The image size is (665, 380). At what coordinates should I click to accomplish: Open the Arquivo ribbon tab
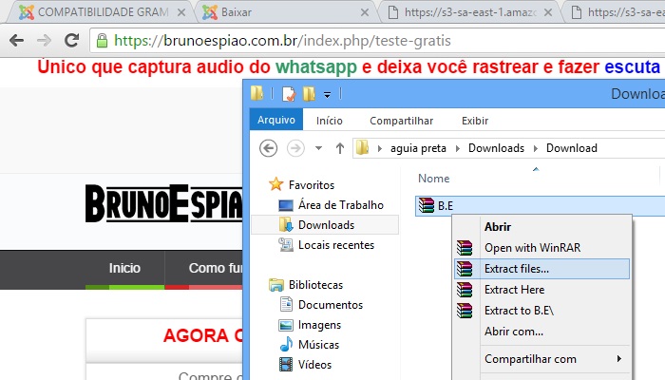pos(276,121)
